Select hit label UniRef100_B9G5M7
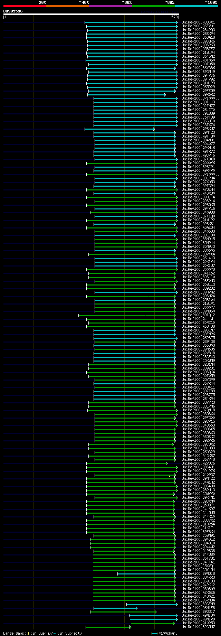Screen dimensions: 221x636 tap(198, 627)
